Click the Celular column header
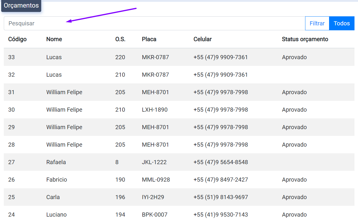 pyautogui.click(x=203, y=39)
